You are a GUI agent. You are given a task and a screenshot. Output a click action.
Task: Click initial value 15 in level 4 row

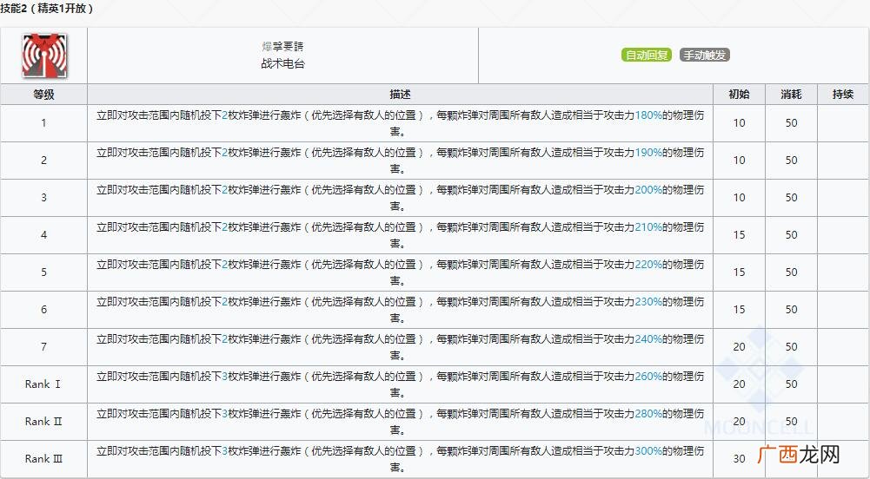739,235
